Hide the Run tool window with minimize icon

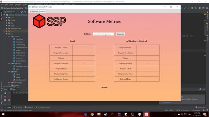pyautogui.click(x=204, y=89)
